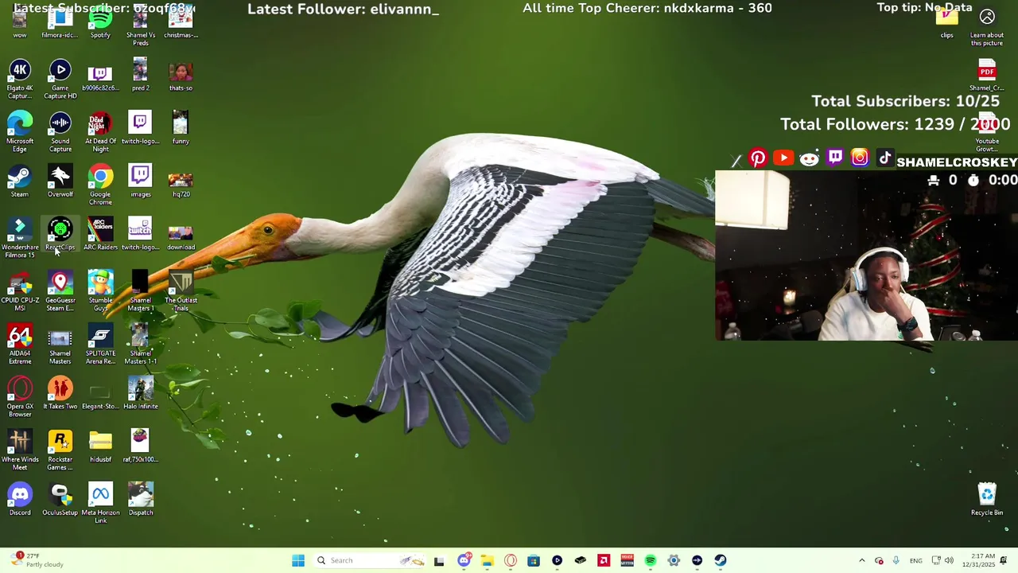Select the thats-so image file

[x=181, y=76]
